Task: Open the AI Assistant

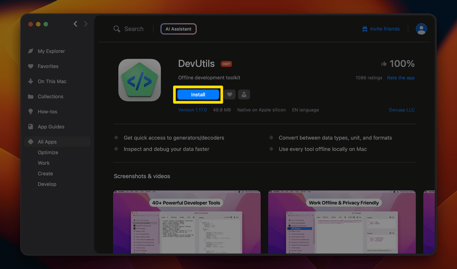Action: point(179,29)
